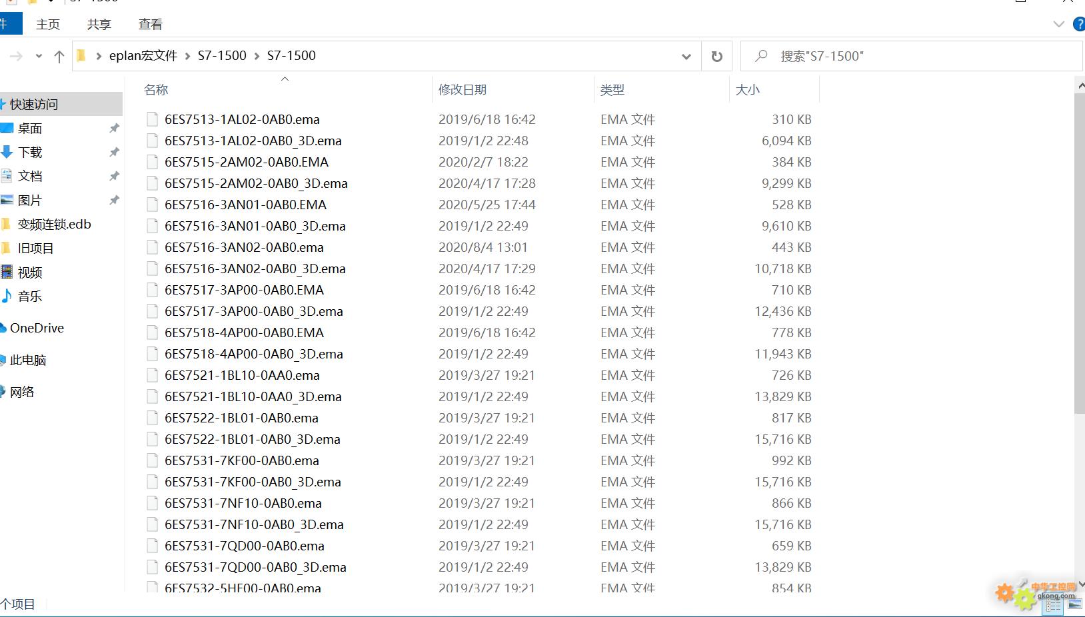Viewport: 1085px width, 617px height.
Task: Select file name 6ES7531-7KF00-0AB0_3D.ema
Action: (x=253, y=482)
